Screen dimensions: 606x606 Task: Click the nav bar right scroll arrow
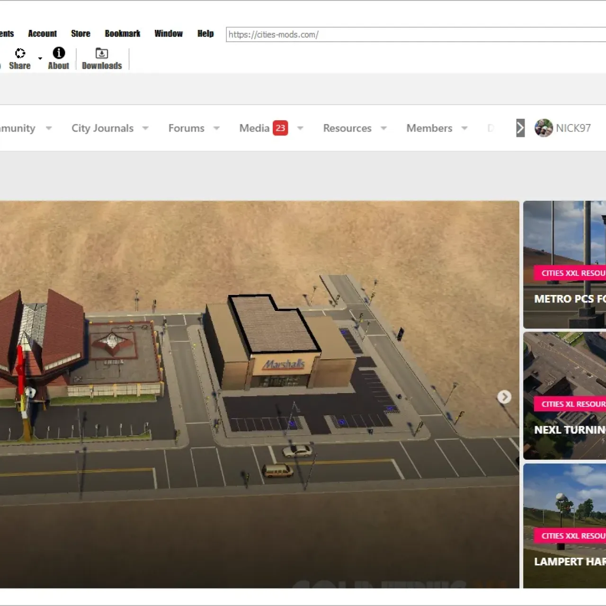click(520, 128)
